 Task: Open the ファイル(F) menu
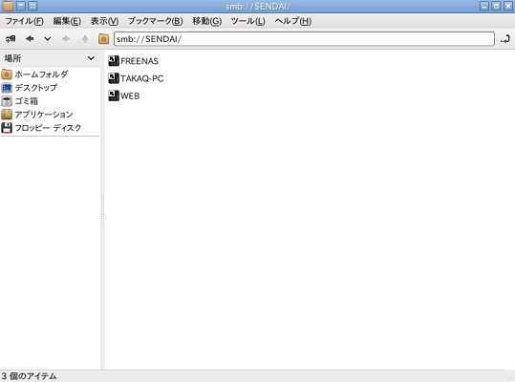click(x=24, y=21)
